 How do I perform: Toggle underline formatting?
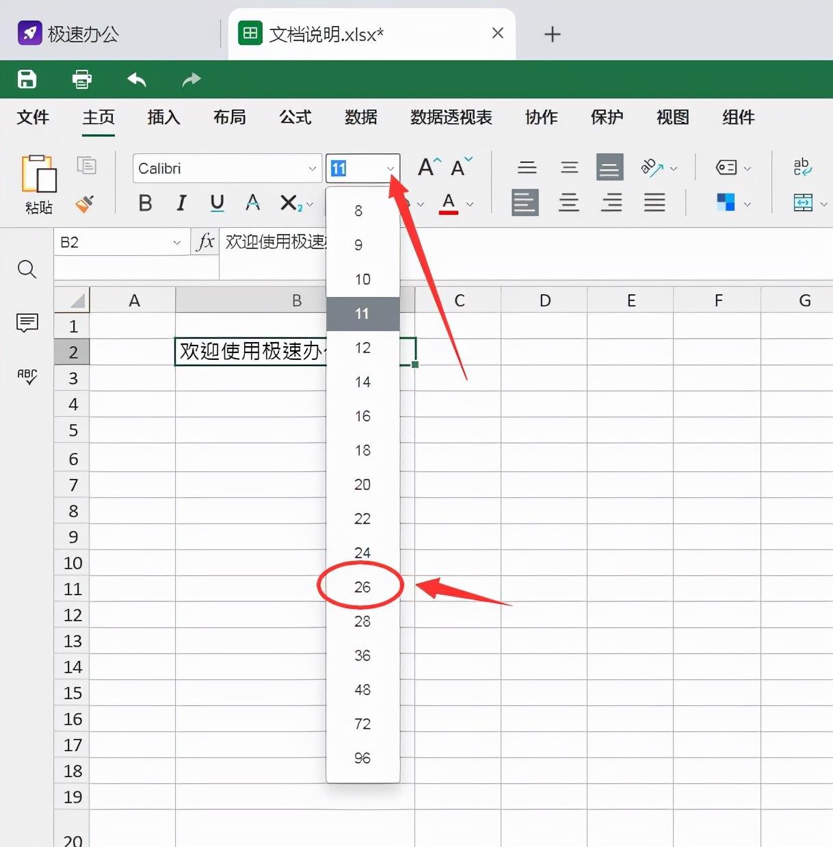(x=217, y=203)
